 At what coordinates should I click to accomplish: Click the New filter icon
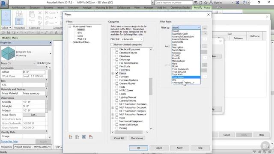click(71, 137)
